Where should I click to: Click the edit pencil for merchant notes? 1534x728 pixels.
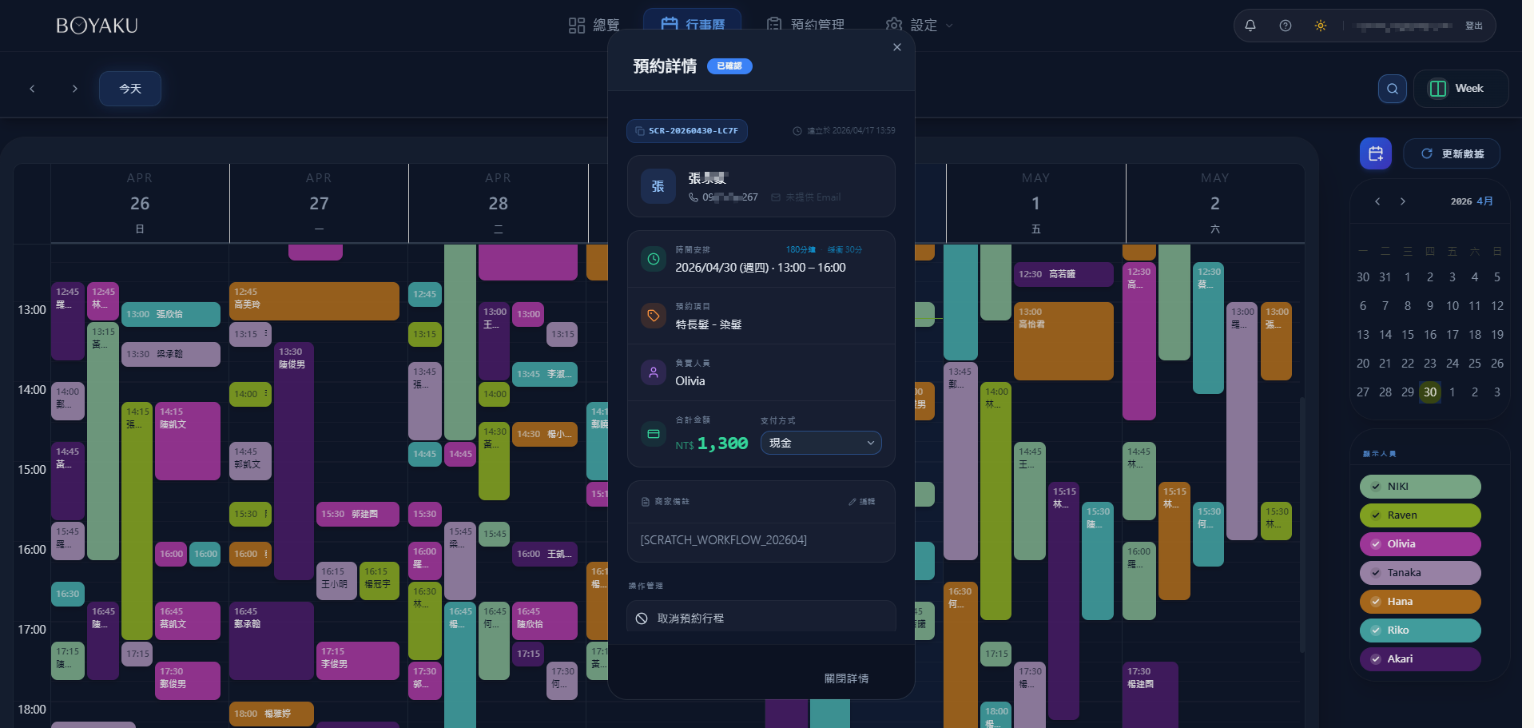coord(861,502)
